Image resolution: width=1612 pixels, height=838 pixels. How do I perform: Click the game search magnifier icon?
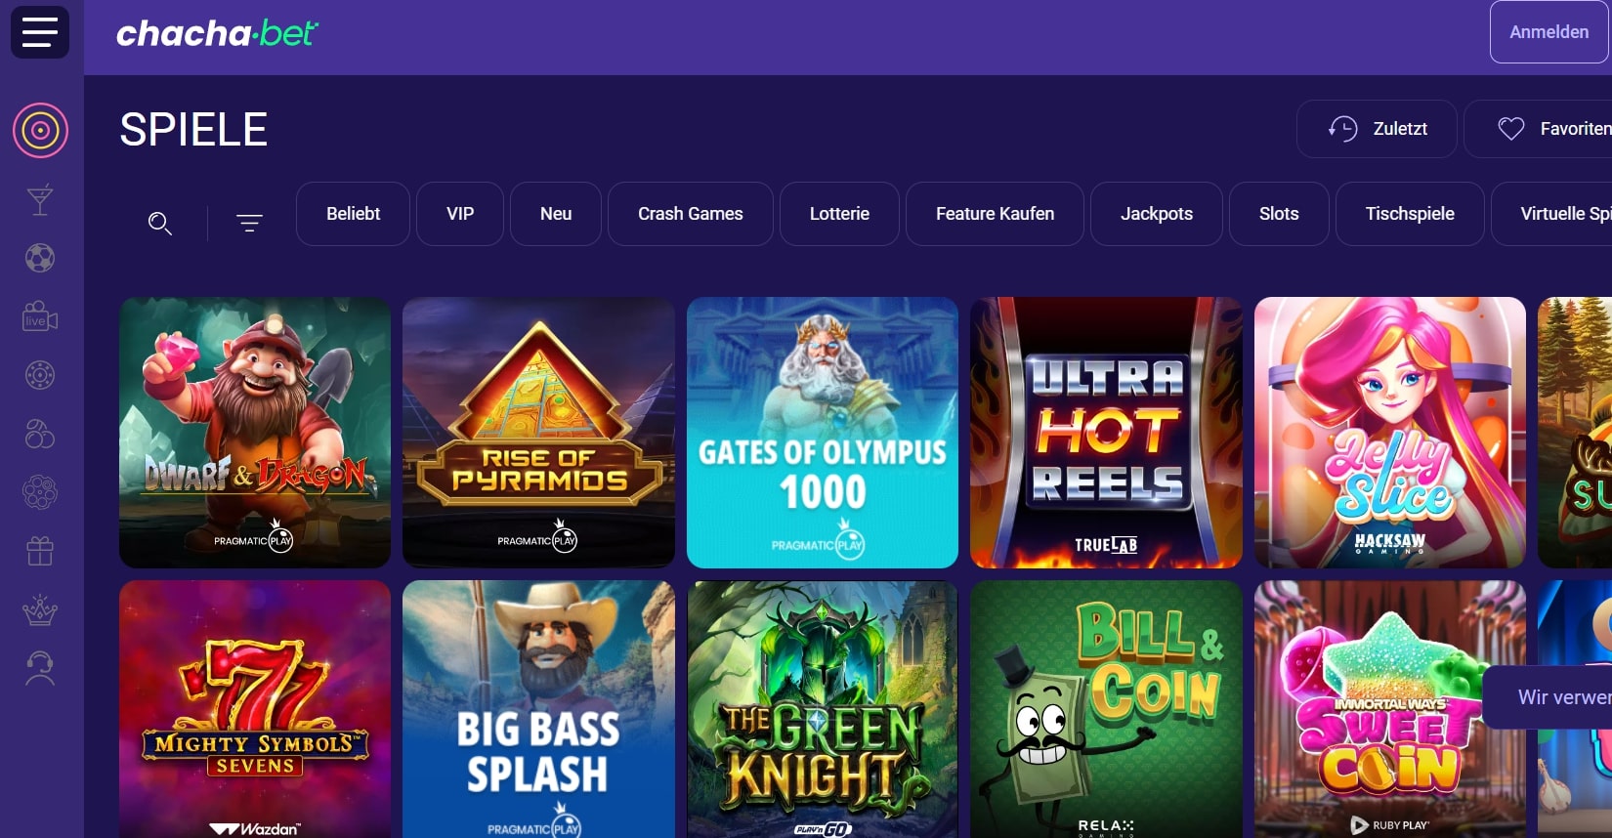pos(160,224)
